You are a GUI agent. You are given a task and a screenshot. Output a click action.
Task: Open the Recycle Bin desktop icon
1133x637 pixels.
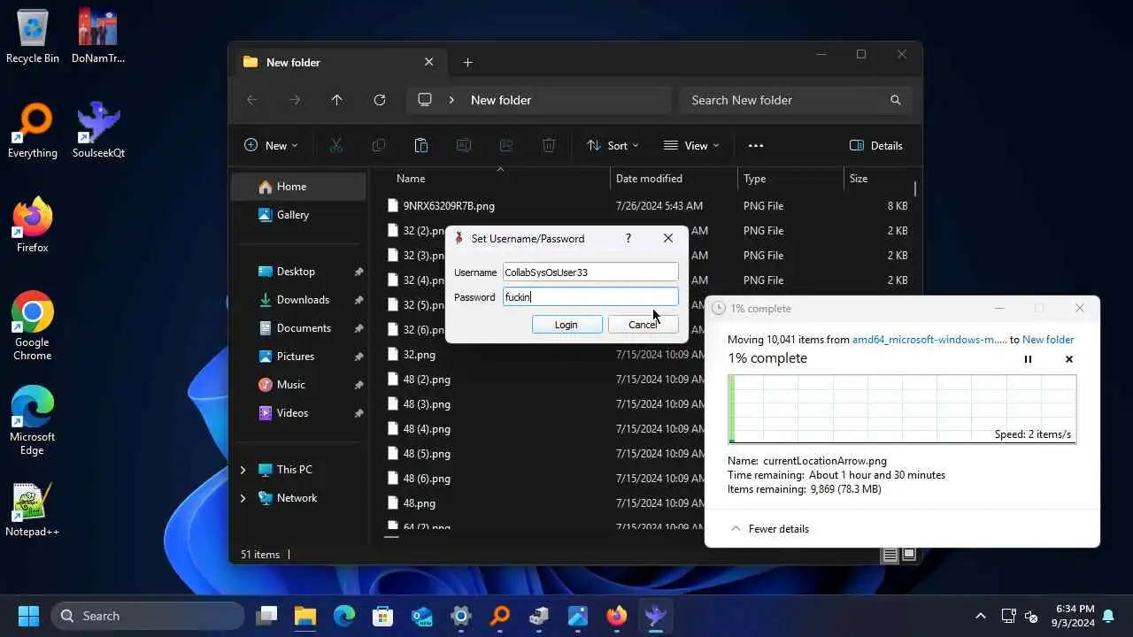(x=33, y=35)
